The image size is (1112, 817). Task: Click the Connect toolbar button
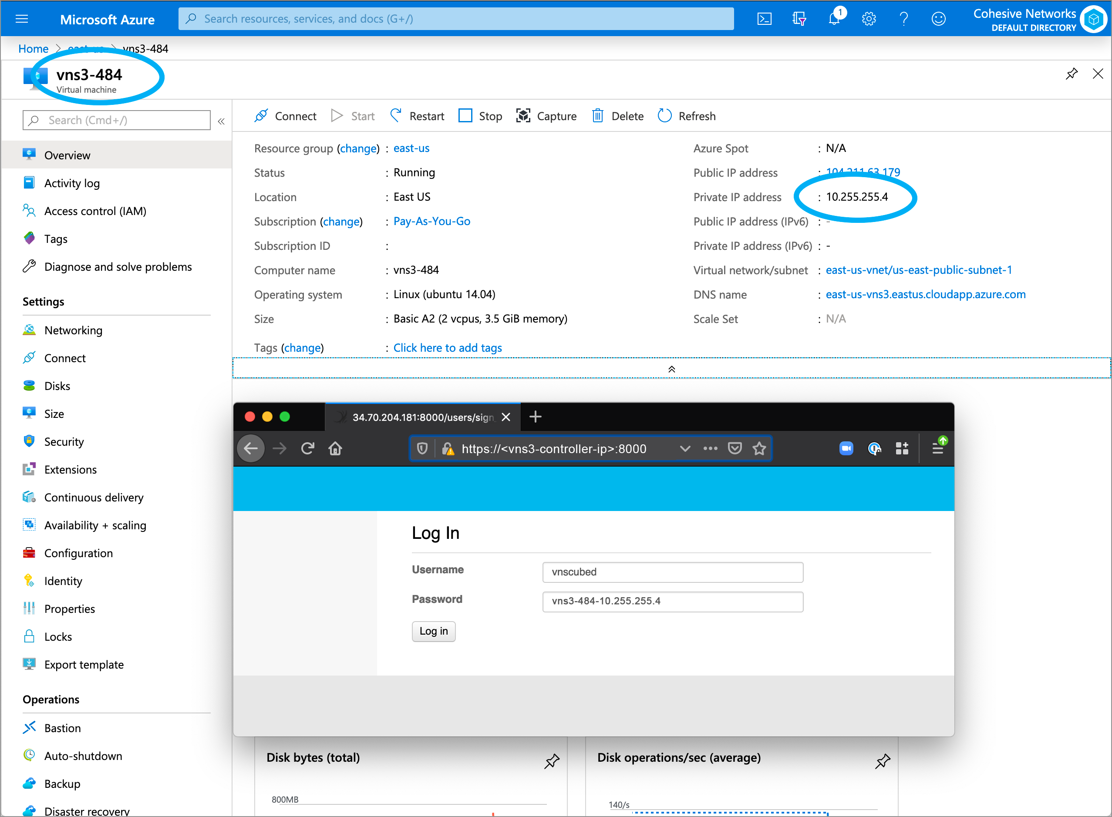[x=285, y=116]
